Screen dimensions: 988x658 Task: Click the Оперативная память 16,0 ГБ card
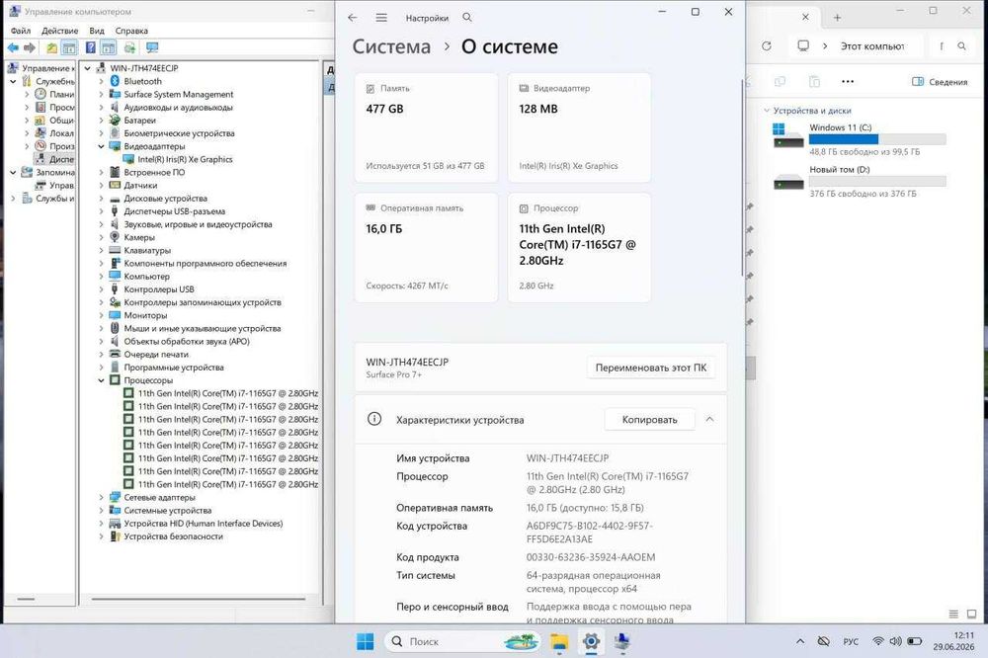[x=427, y=248]
